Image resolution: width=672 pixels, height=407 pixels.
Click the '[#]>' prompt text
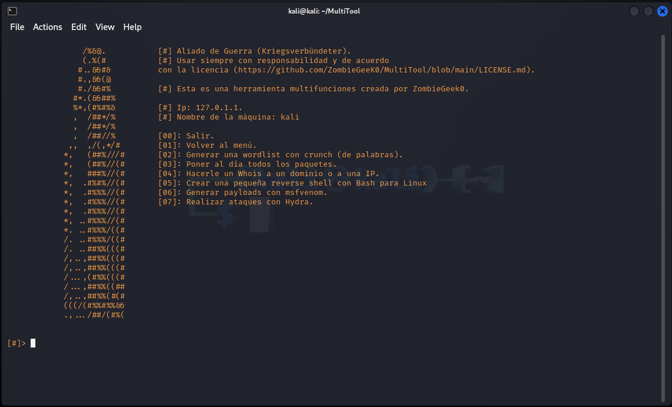click(x=17, y=343)
